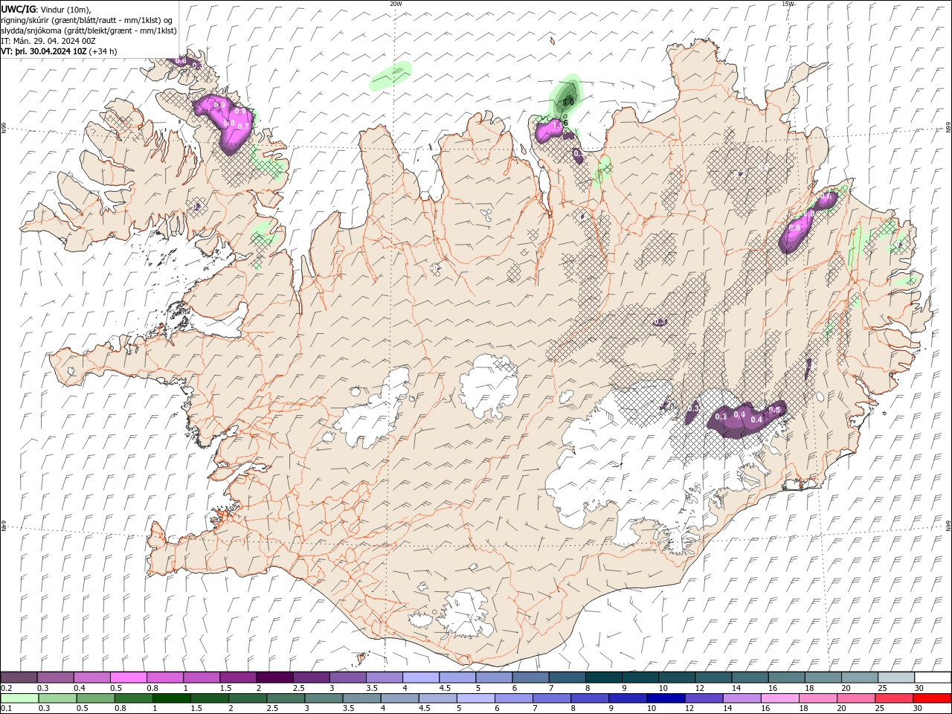Click the '0.7' value in the Westfjords snow cell

click(x=242, y=126)
